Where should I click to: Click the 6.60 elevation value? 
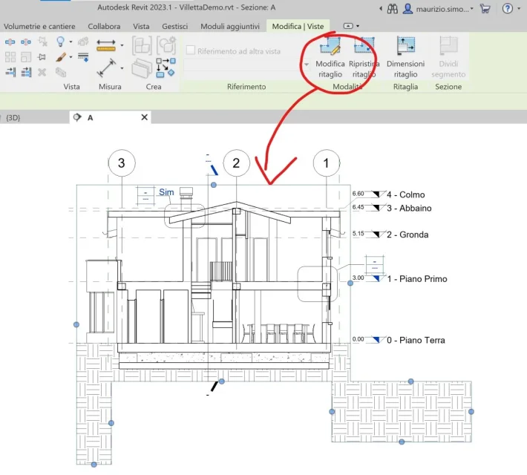point(358,194)
